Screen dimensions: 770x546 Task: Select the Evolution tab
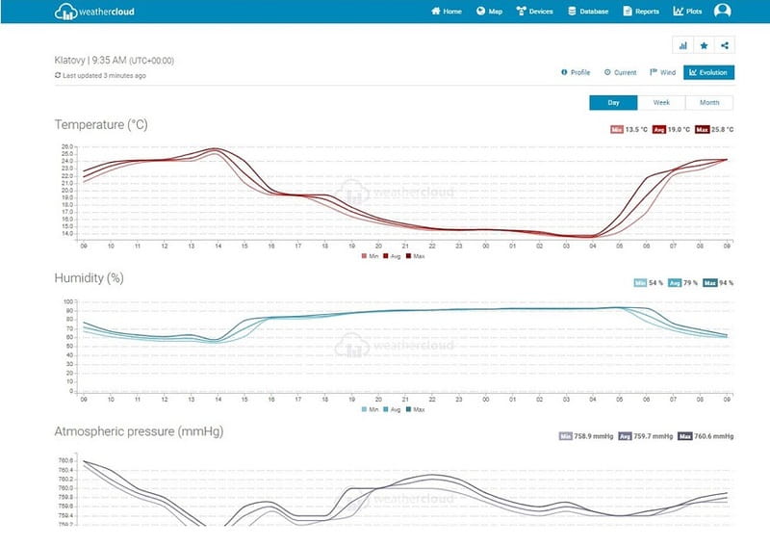click(708, 72)
